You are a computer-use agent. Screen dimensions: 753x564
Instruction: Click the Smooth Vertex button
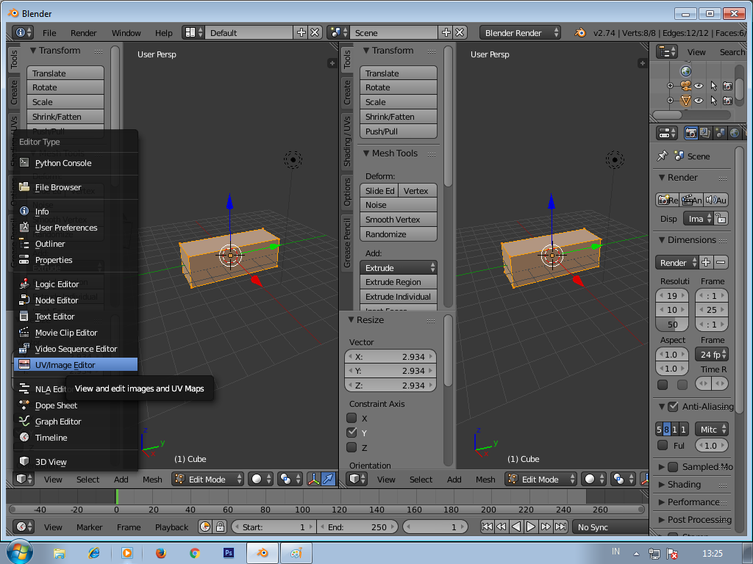398,219
